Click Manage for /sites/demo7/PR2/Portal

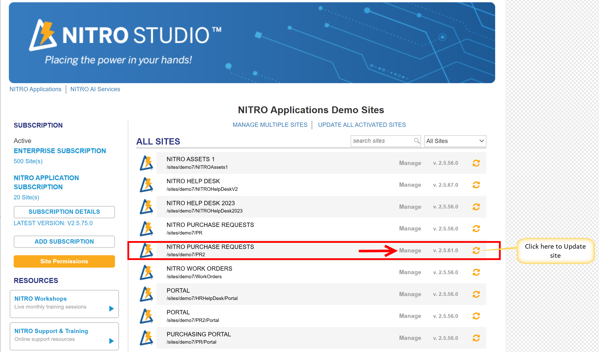pyautogui.click(x=410, y=316)
